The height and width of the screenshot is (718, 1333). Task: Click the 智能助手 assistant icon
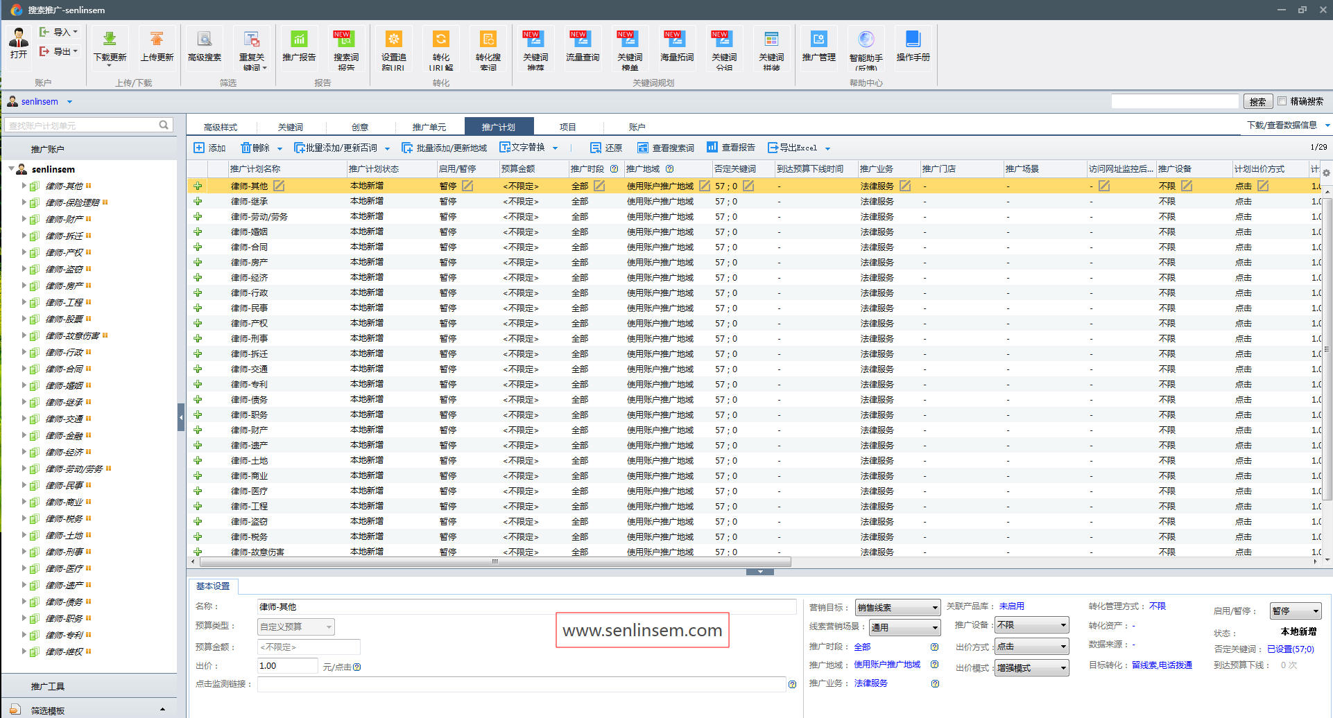tap(866, 40)
